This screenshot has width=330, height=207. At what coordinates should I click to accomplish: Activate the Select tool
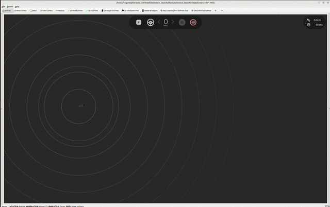(33, 10)
